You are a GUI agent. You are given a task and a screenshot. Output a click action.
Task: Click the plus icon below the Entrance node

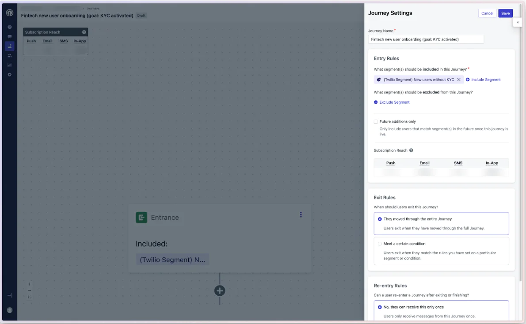(x=220, y=290)
